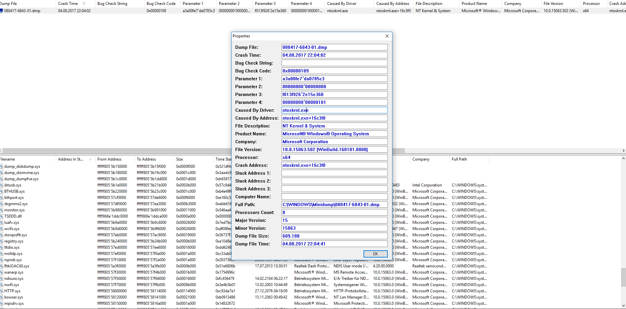This screenshot has width=626, height=309.
Task: Click the file icon next to TSDDD.dll
Action: tap(1, 216)
